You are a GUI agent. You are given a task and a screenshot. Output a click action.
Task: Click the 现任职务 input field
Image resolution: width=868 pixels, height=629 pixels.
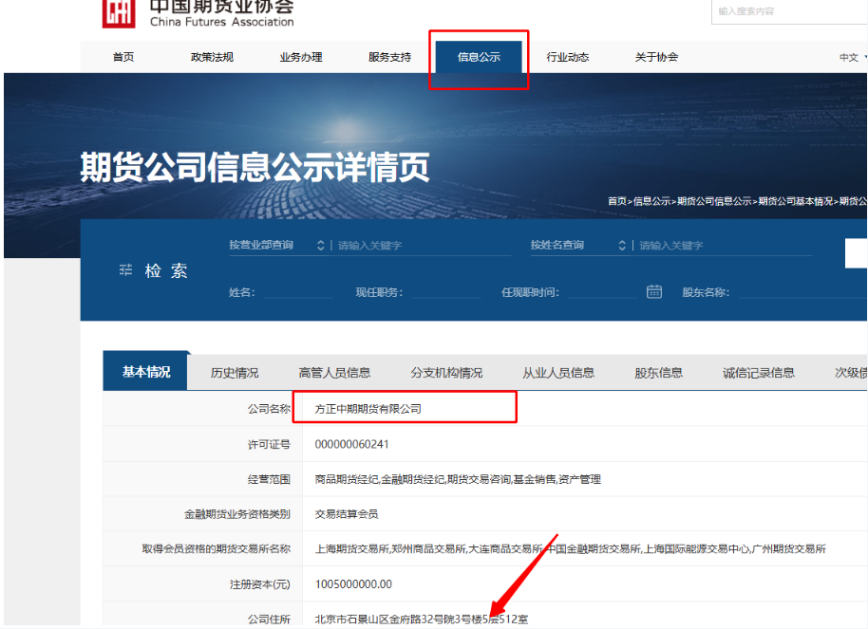(x=446, y=292)
